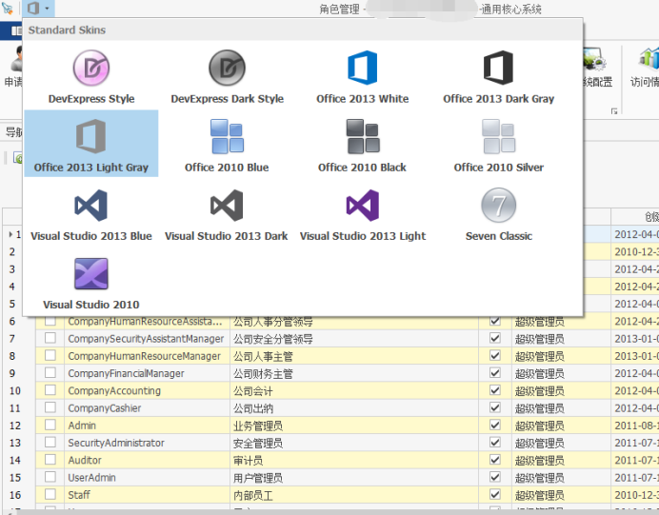
Task: Select the CompanyAccounting row checkbox
Action: tap(50, 390)
